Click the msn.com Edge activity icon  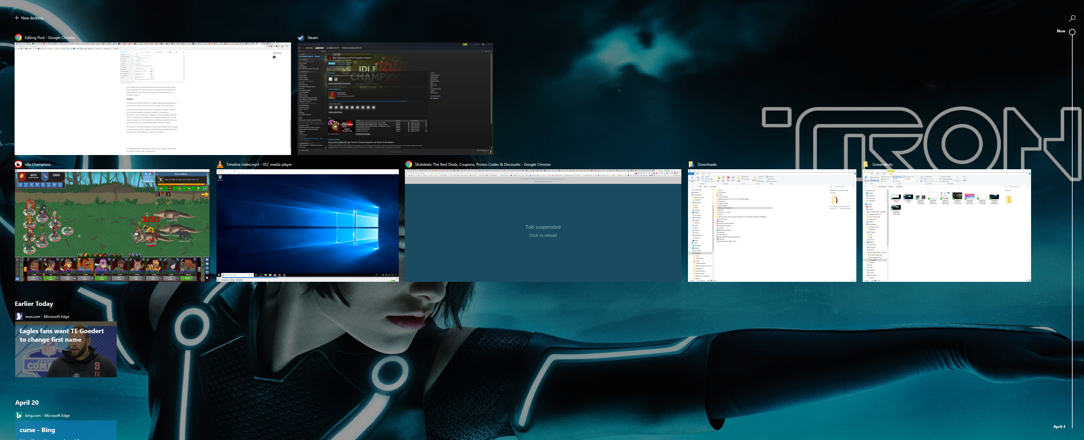point(19,316)
